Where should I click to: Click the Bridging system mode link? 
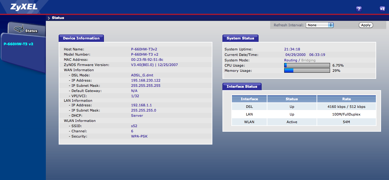click(308, 60)
